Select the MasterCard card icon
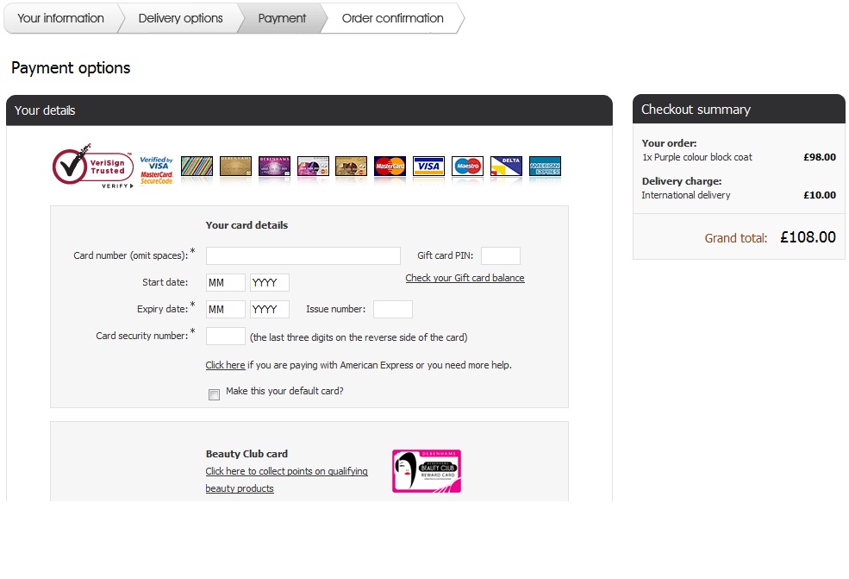The height and width of the screenshot is (579, 849). coord(390,167)
